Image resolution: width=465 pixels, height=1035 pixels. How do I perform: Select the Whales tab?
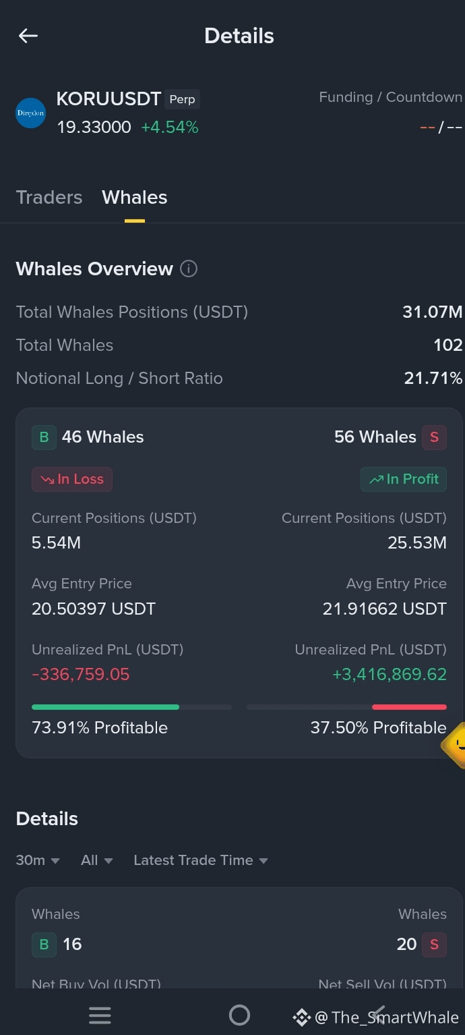point(135,197)
